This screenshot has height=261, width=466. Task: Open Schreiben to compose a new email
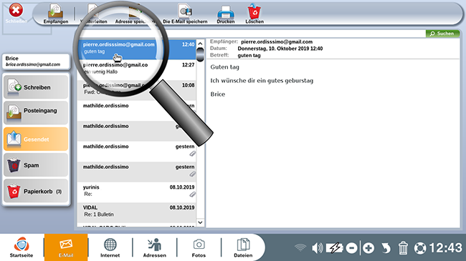tap(36, 87)
